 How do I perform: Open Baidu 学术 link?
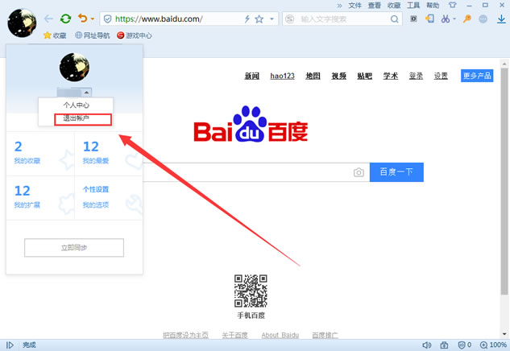pyautogui.click(x=391, y=76)
